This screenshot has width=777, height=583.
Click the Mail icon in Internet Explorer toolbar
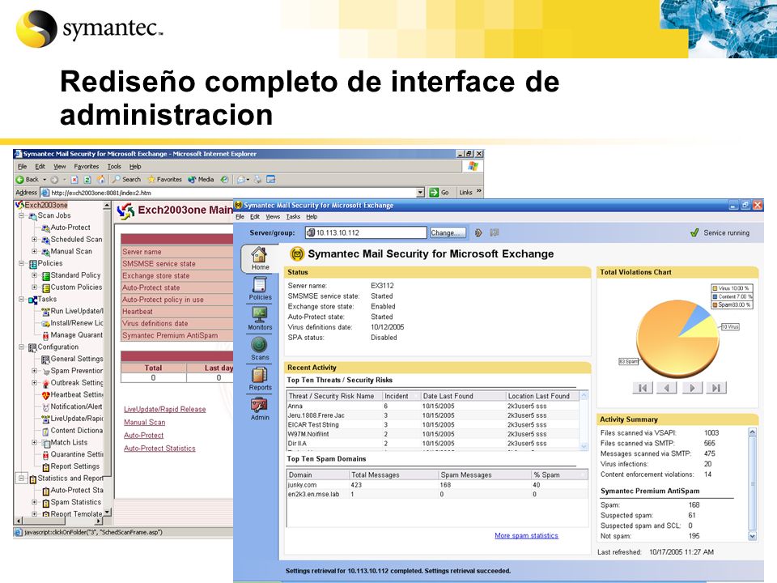242,180
